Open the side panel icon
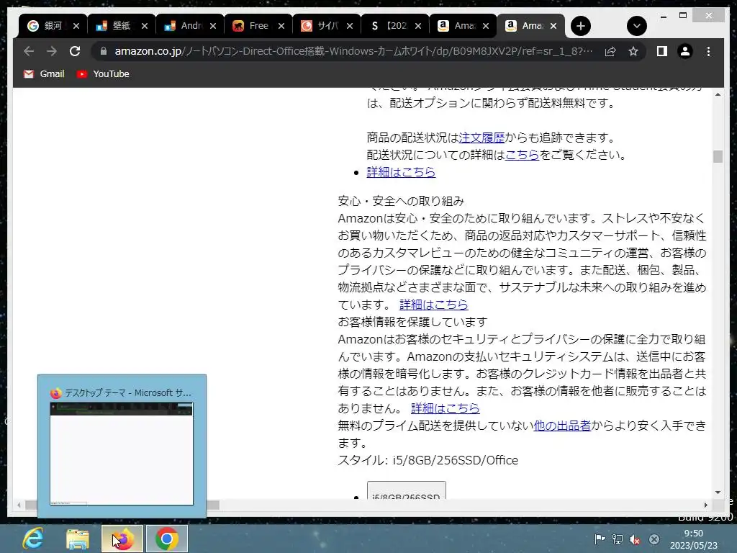Viewport: 737px width, 553px height. [x=662, y=51]
